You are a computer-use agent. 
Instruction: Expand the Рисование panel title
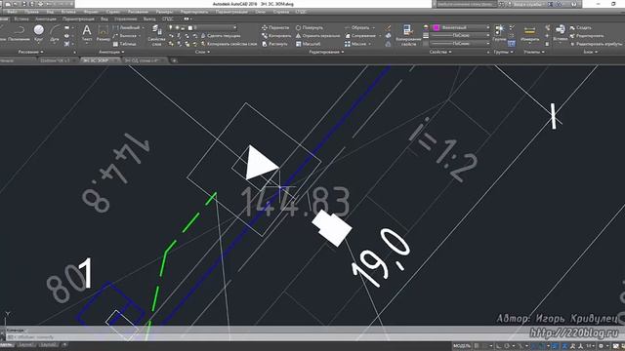click(x=30, y=52)
